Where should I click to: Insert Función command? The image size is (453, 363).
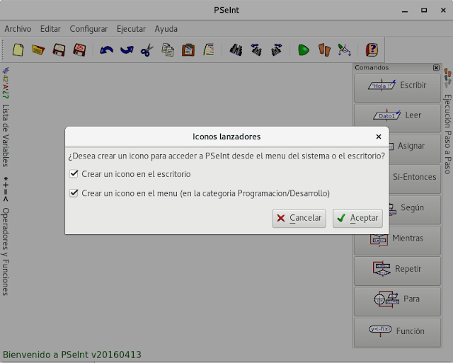tap(397, 332)
